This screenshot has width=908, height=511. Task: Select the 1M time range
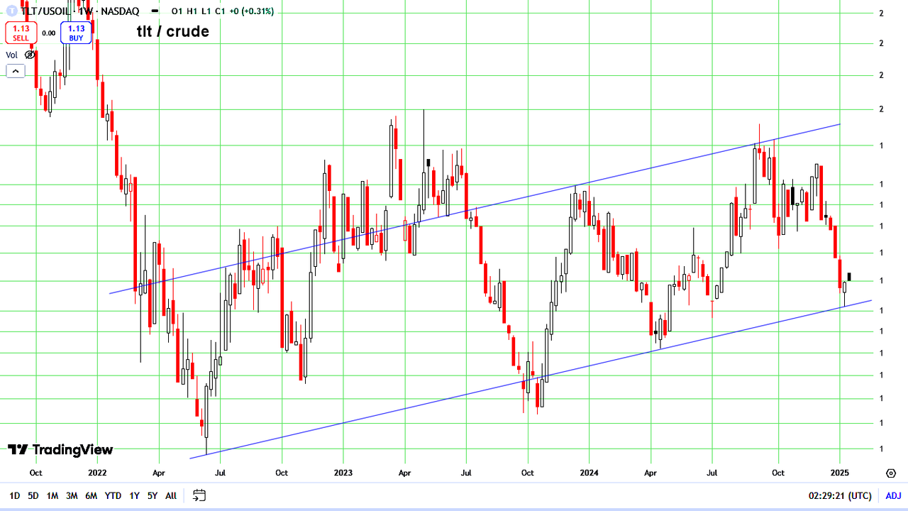point(52,495)
